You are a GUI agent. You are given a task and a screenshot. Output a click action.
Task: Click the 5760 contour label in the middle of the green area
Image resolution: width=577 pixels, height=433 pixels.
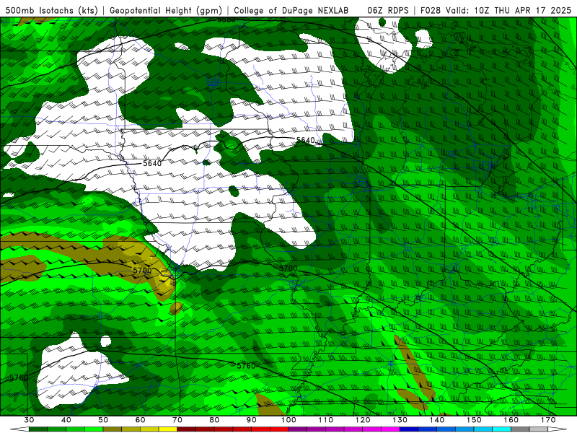[x=246, y=366]
